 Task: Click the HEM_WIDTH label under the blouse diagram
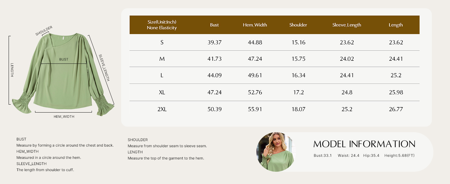coord(64,117)
